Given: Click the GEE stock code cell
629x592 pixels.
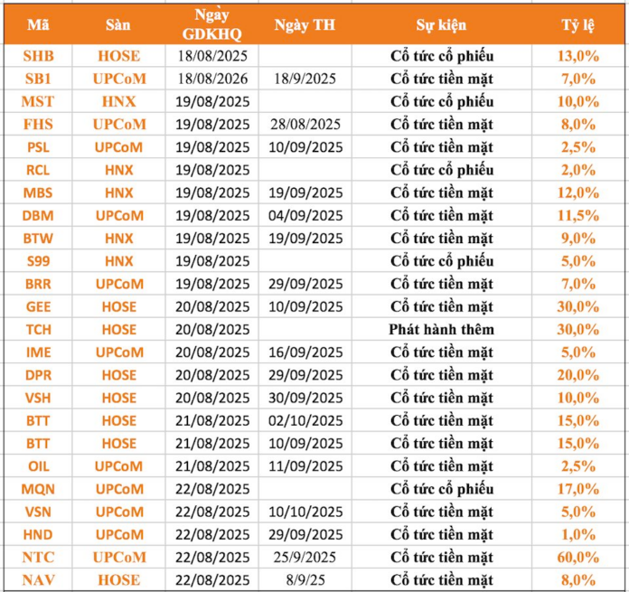Looking at the screenshot, I should 38,306.
